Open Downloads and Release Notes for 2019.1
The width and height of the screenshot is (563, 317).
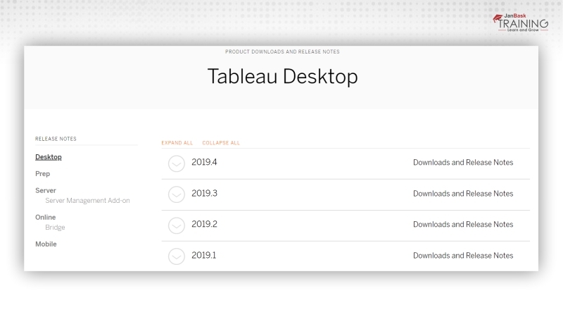click(x=463, y=256)
